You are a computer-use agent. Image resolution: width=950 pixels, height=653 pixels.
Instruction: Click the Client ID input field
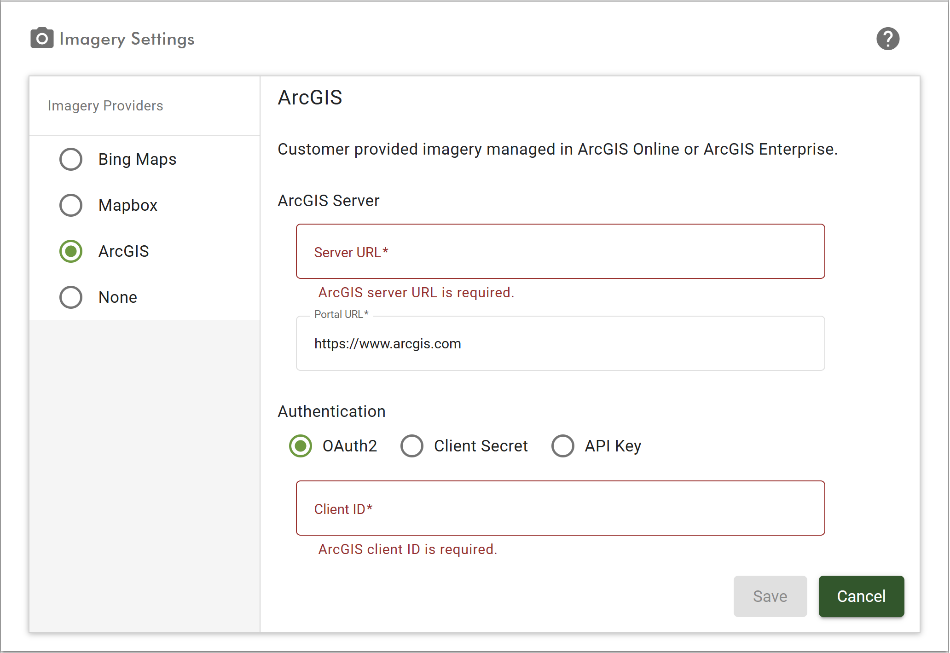[x=560, y=509]
